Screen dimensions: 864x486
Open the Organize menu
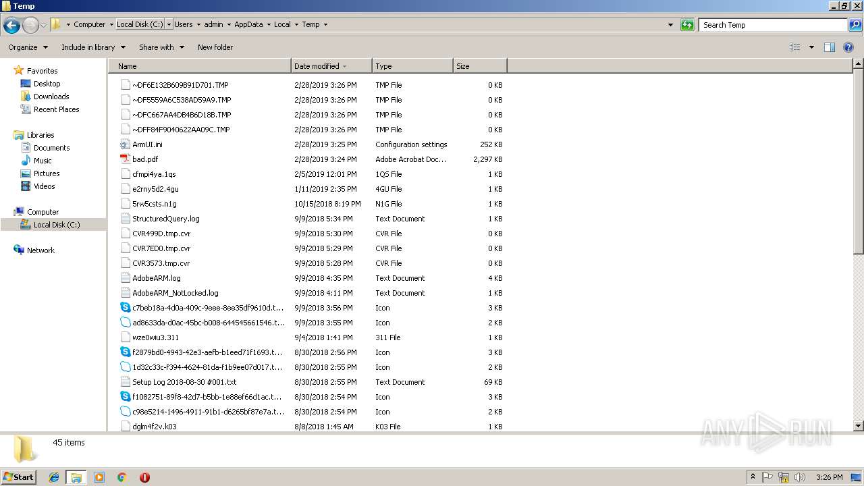click(28, 47)
